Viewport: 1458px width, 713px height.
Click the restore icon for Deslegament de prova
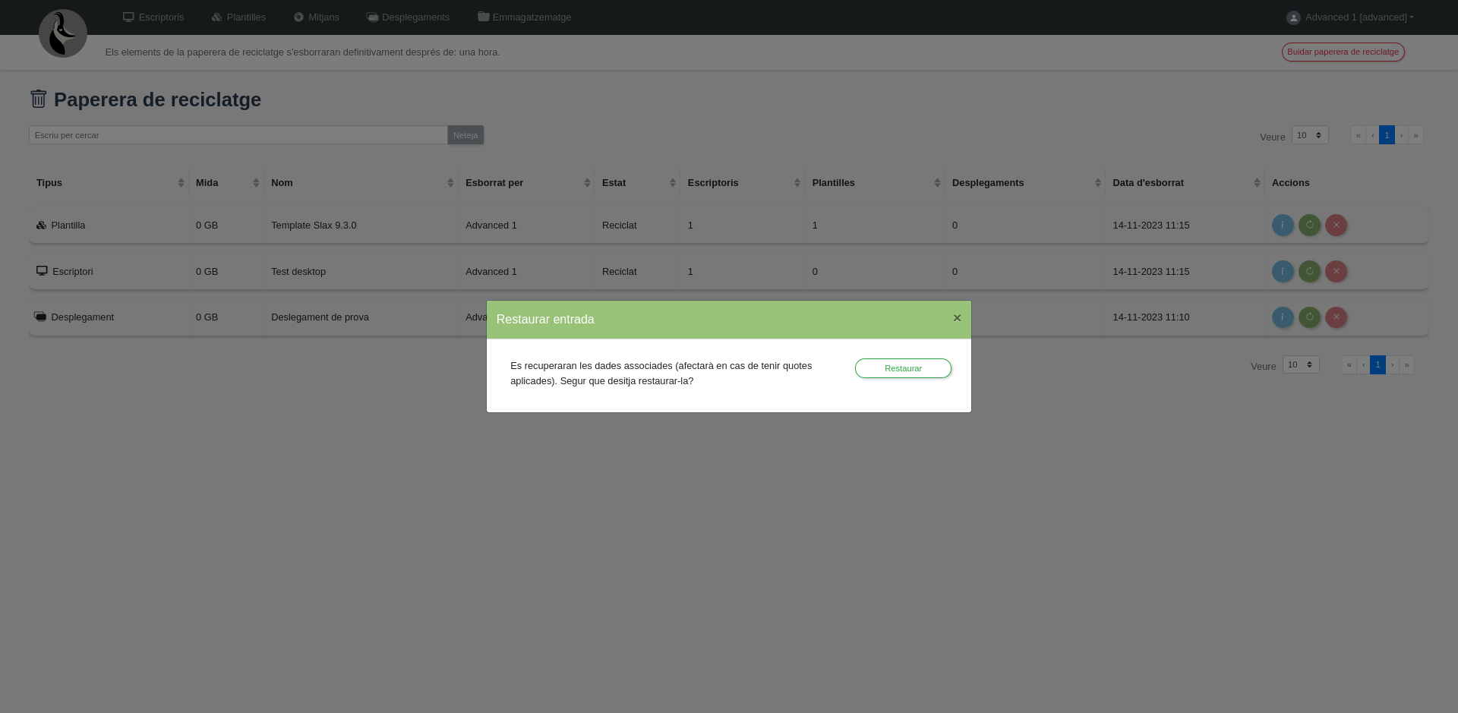(1309, 317)
